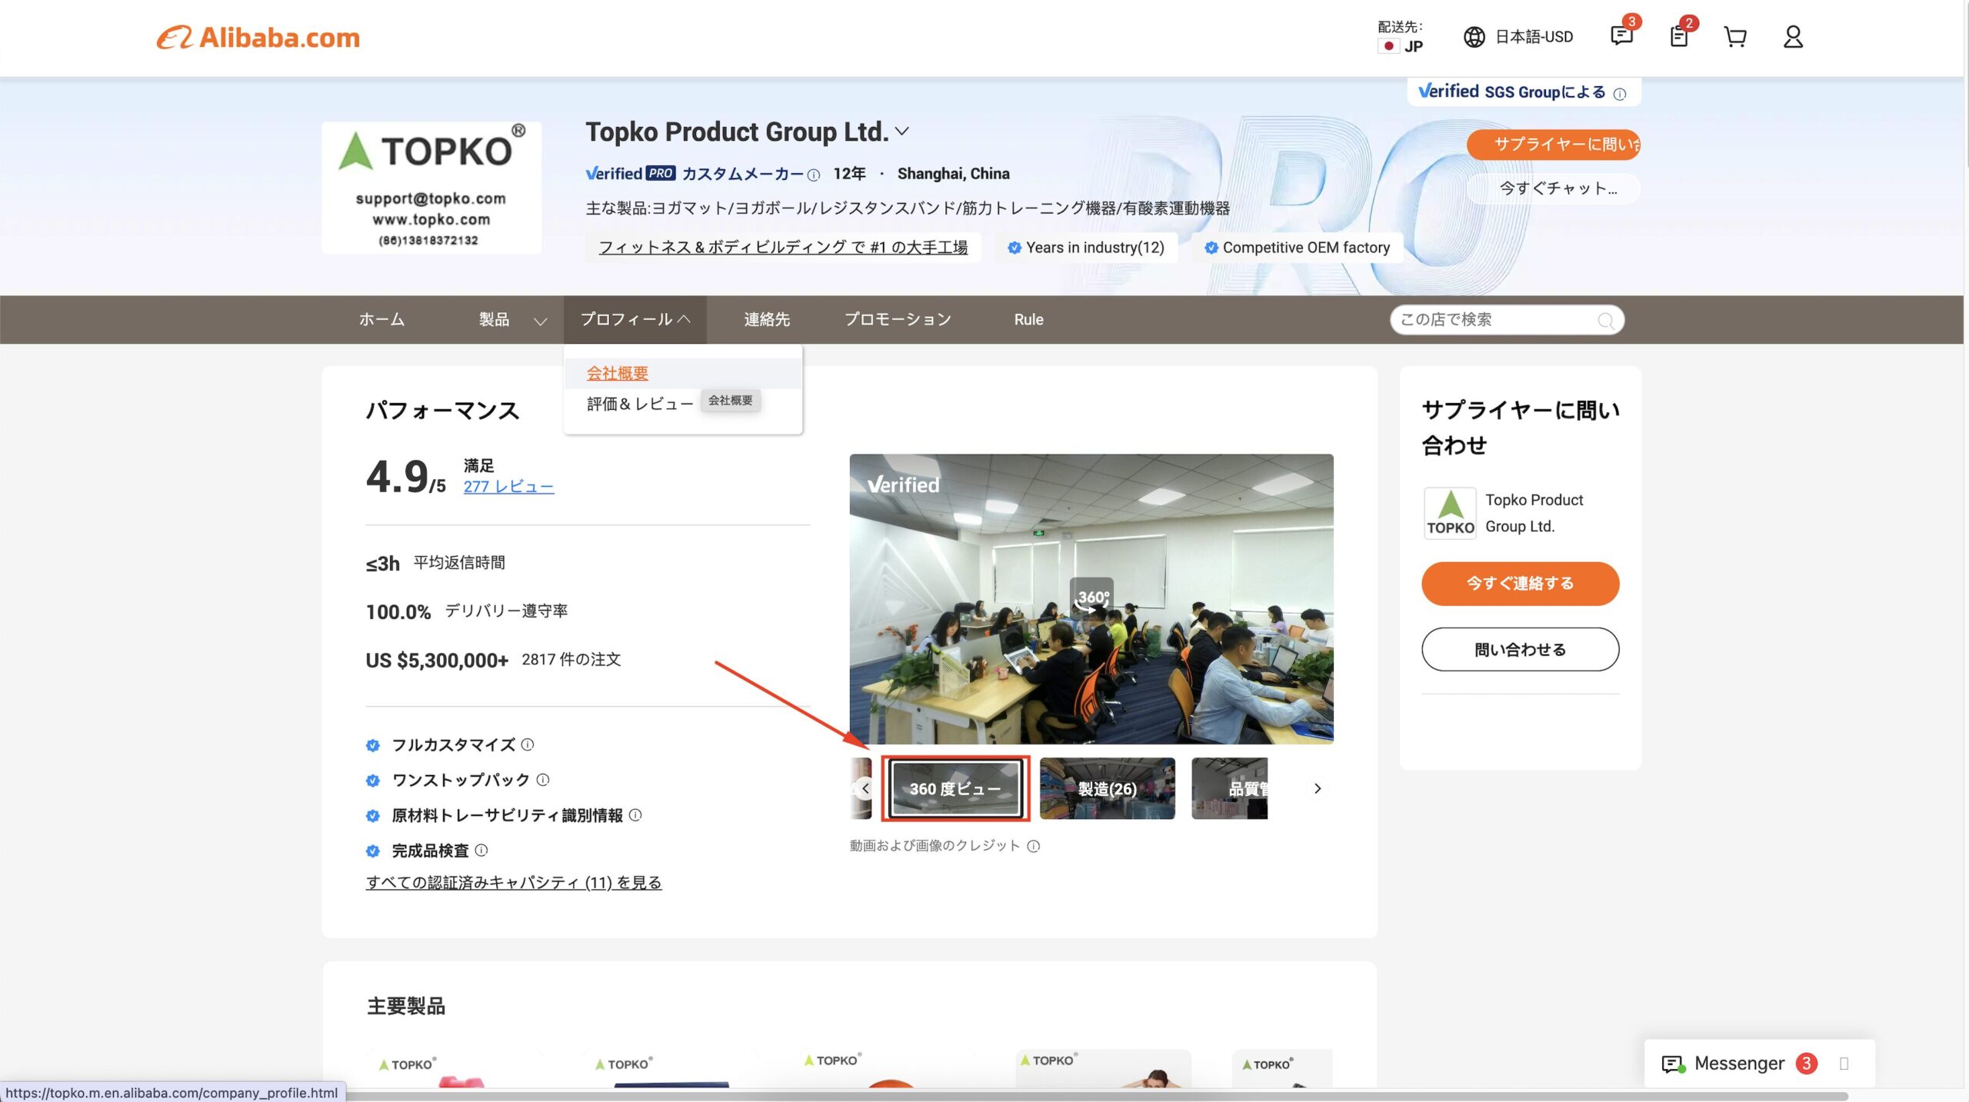Viewport: 1969px width, 1102px height.
Task: Click the globe language icon
Action: [1474, 37]
